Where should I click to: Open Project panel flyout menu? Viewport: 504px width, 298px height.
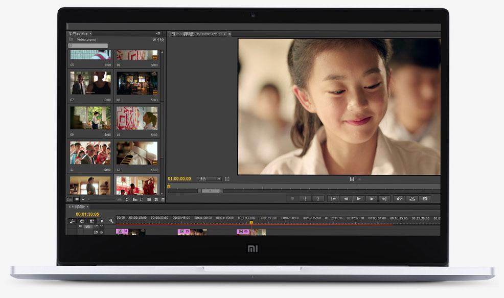[158, 33]
